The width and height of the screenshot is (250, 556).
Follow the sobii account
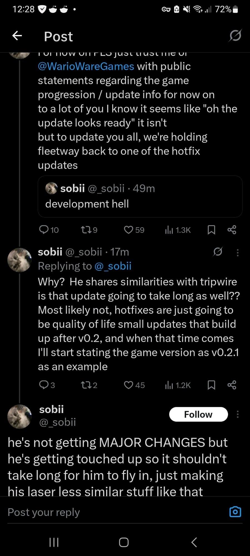[198, 414]
